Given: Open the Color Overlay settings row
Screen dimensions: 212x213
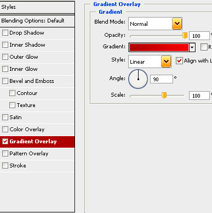Looking at the screenshot, I should (x=37, y=130).
